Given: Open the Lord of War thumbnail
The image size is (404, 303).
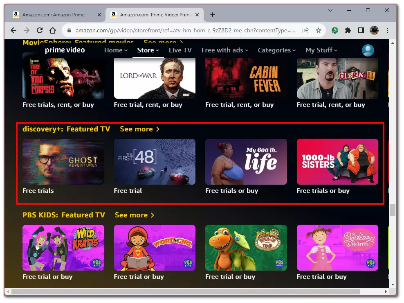Looking at the screenshot, I should 155,78.
